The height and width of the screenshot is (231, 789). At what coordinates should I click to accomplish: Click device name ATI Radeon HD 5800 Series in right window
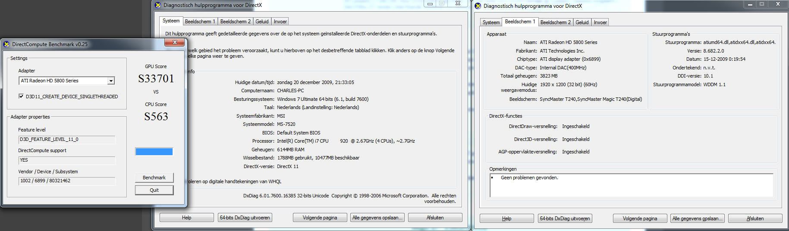pyautogui.click(x=569, y=42)
